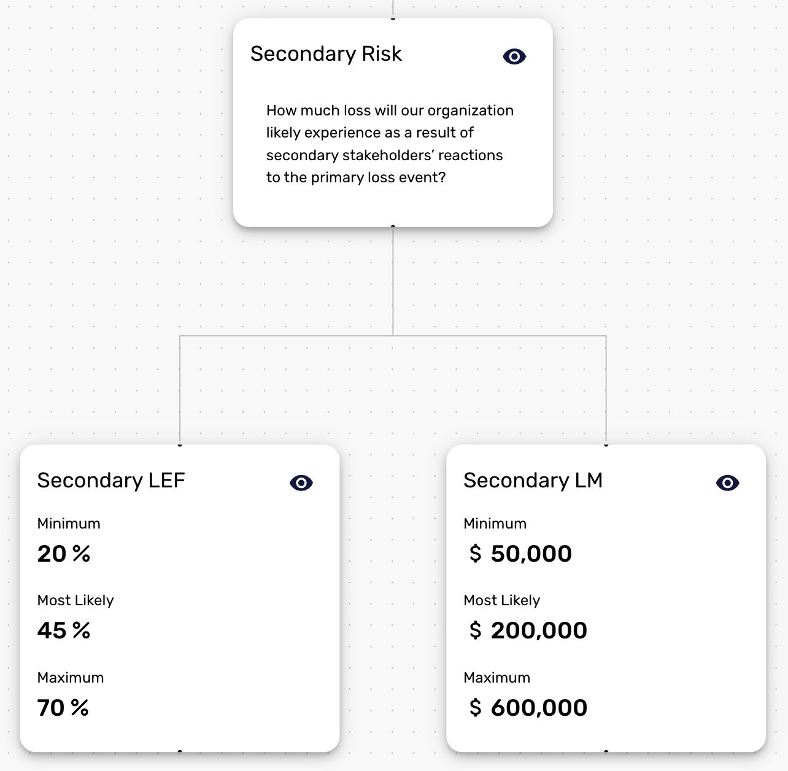Select the Secondary Risk card title
The width and height of the screenshot is (788, 771).
pyautogui.click(x=326, y=54)
